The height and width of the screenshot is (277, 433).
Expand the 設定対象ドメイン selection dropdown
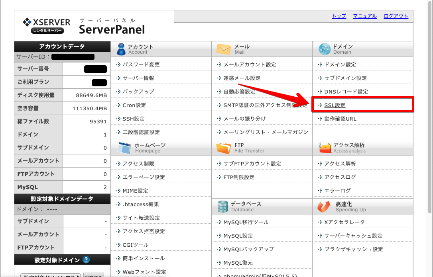click(x=50, y=275)
